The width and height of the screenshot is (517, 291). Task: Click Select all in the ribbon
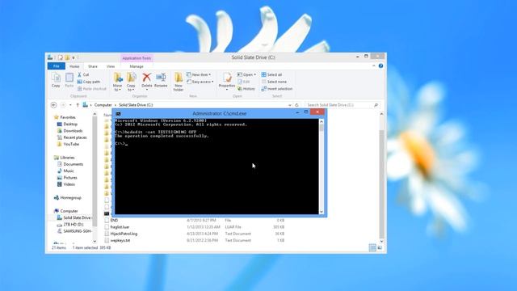(271, 74)
